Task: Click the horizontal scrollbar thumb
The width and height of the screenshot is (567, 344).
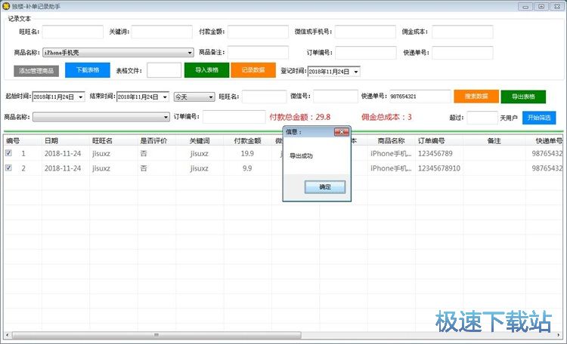Action: tap(156, 336)
